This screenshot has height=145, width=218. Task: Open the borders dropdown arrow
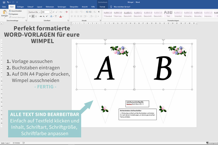[98, 16]
